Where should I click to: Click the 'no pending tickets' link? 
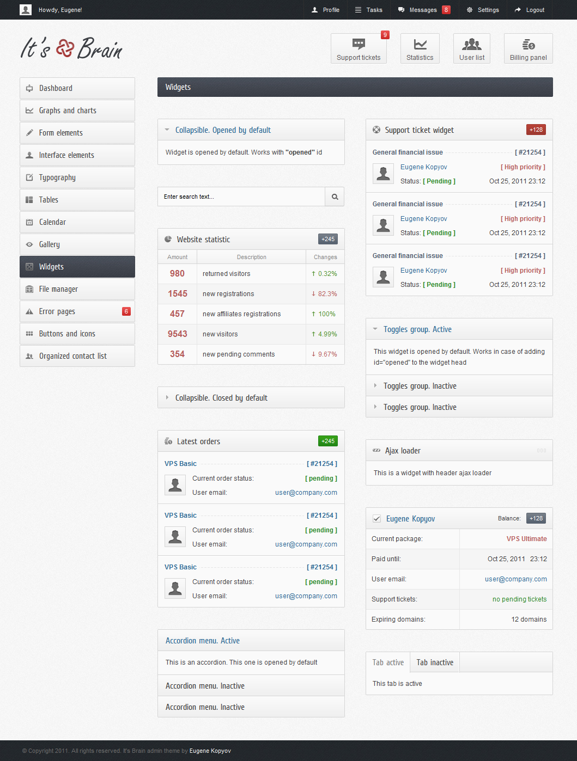(x=520, y=599)
